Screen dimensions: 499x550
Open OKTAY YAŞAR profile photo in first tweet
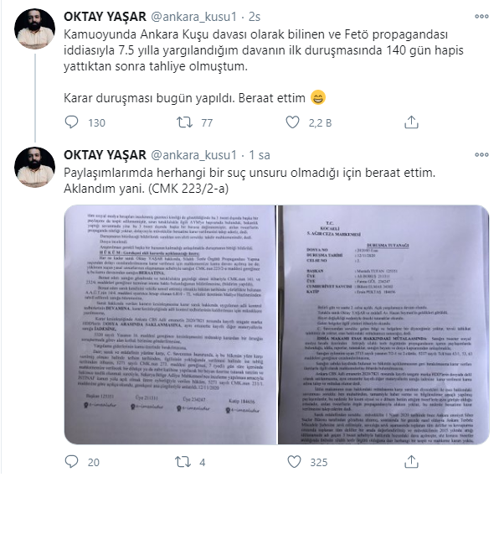(34, 29)
